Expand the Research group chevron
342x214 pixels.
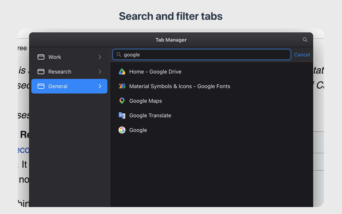point(100,72)
